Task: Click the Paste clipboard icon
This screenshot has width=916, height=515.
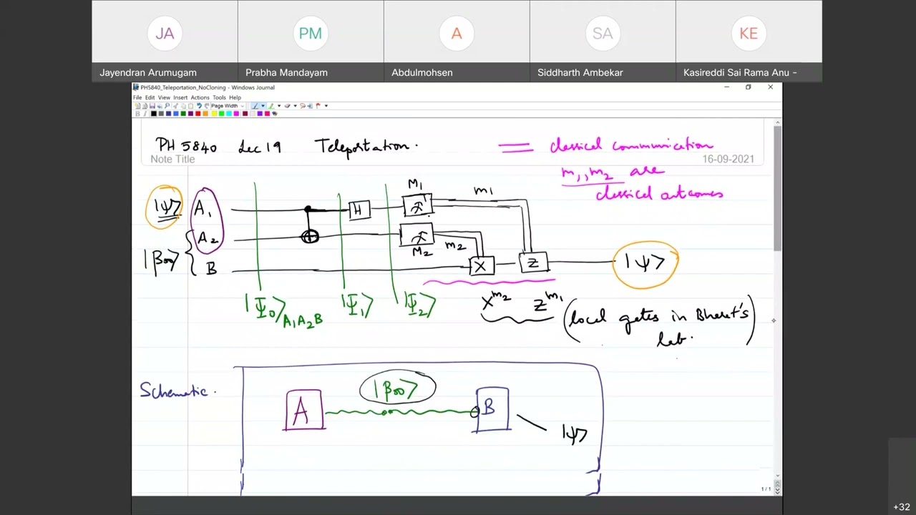Action: pos(191,106)
